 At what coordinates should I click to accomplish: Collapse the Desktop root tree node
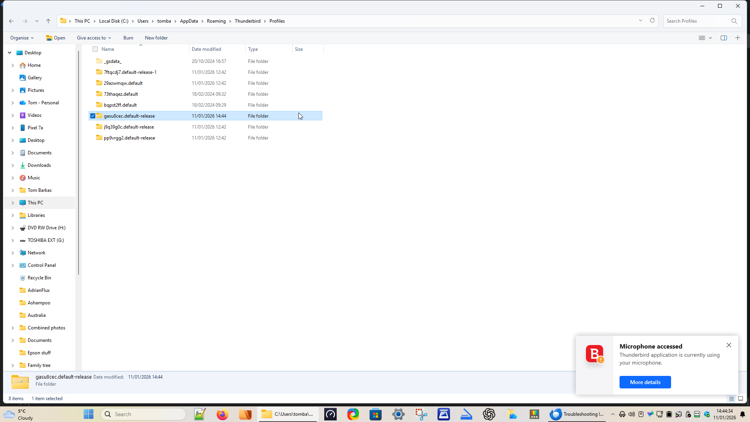(10, 53)
